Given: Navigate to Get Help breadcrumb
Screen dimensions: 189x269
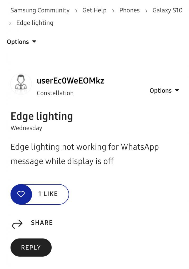Looking at the screenshot, I should [x=95, y=11].
